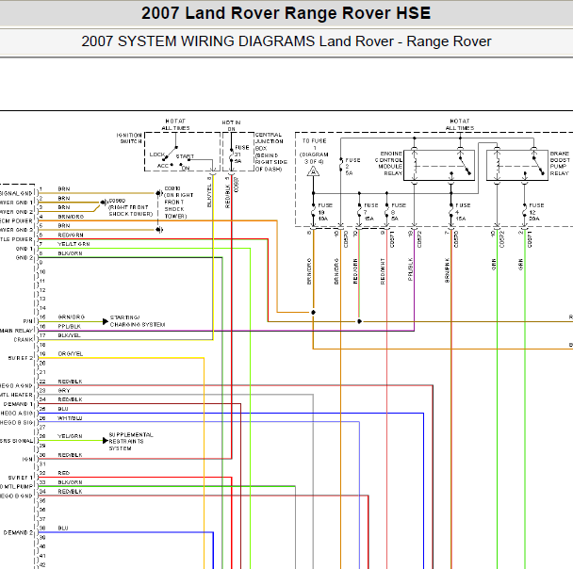This screenshot has width=573, height=569.
Task: Click the WHT/BLU wire label at pin 26
Action: click(x=70, y=418)
